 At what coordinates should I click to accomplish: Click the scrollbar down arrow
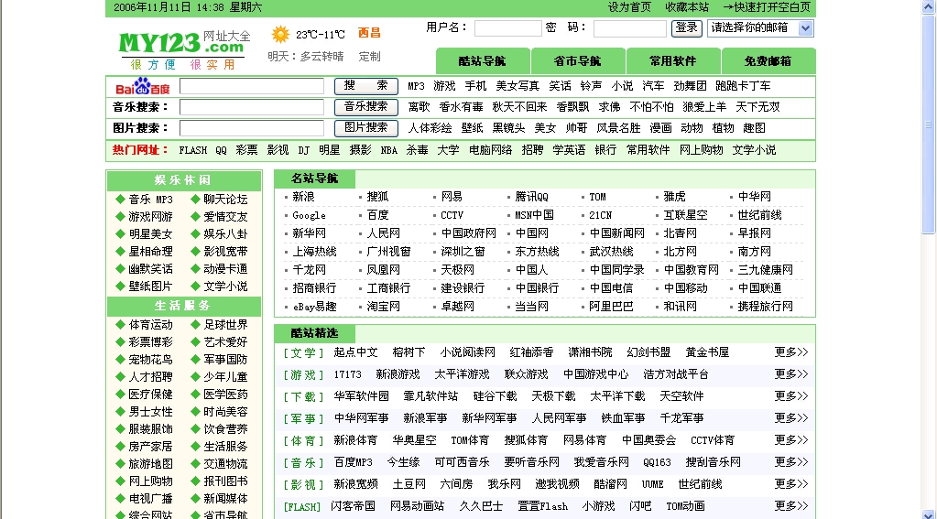tap(928, 514)
